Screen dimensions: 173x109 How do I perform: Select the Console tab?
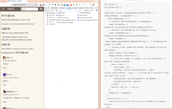(x=69, y=8)
